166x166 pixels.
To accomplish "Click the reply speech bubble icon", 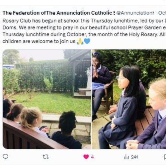I will tap(5, 157).
